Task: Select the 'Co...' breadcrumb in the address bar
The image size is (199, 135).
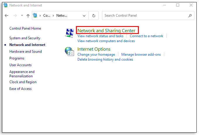Action: pyautogui.click(x=47, y=16)
